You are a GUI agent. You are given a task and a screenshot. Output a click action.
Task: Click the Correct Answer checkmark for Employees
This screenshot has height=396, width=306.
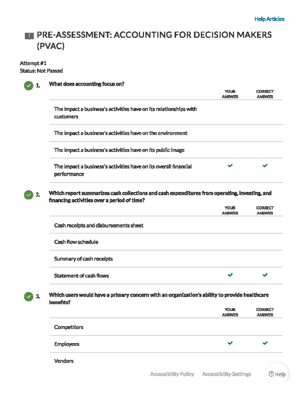pyautogui.click(x=265, y=343)
